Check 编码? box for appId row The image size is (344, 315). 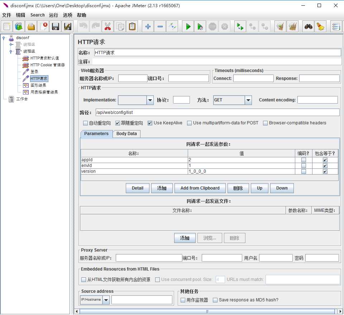click(304, 160)
